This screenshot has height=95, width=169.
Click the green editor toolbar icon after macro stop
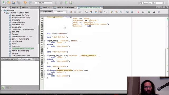coord(149,12)
